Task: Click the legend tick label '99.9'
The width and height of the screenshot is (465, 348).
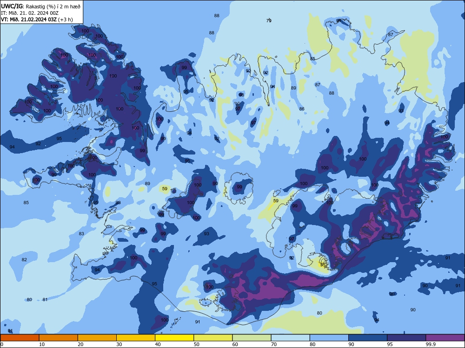Action: (x=431, y=344)
